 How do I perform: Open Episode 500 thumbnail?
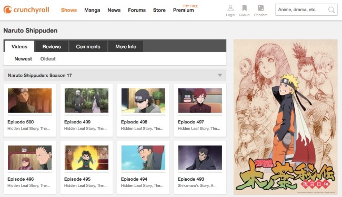coord(29,100)
